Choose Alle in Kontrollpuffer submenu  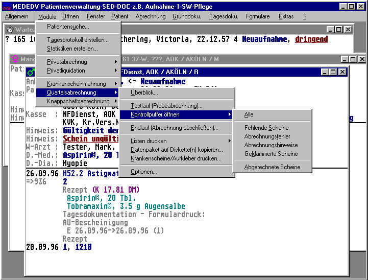(x=272, y=114)
